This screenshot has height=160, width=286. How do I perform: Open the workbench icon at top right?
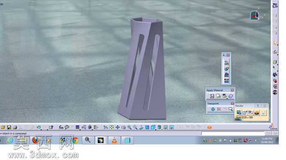(x=275, y=5)
